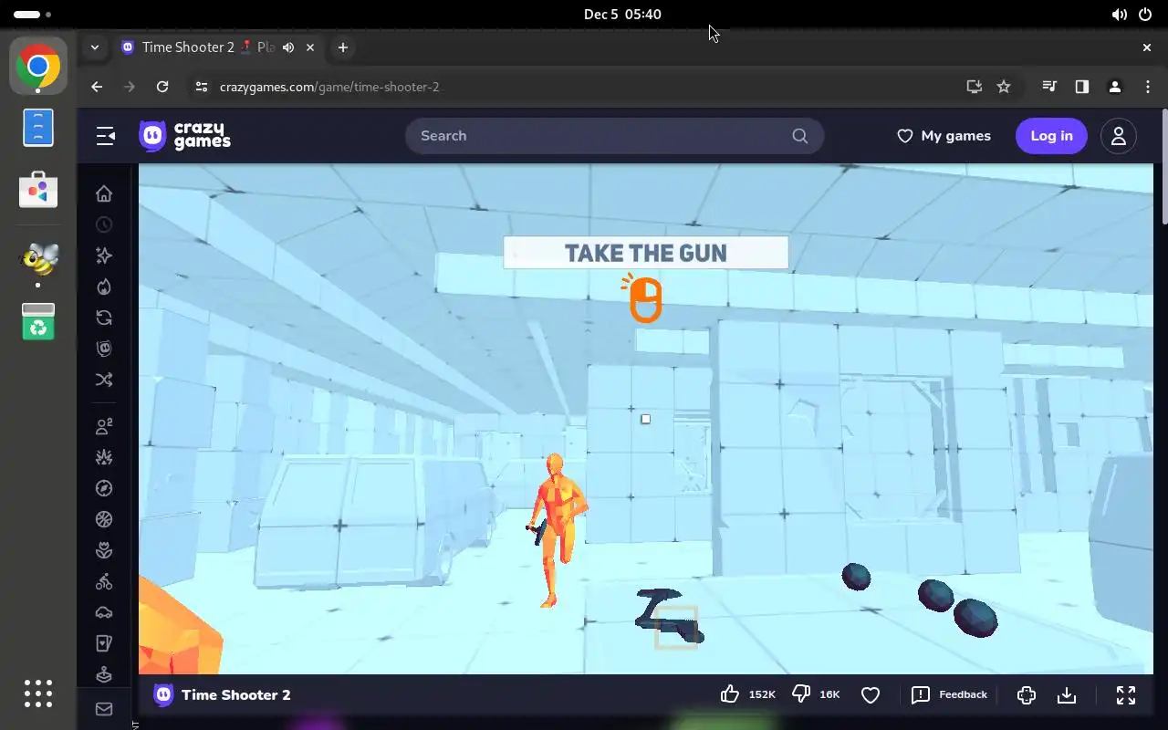1168x730 pixels.
Task: Open the explosion Action games sidebar icon
Action: (104, 457)
